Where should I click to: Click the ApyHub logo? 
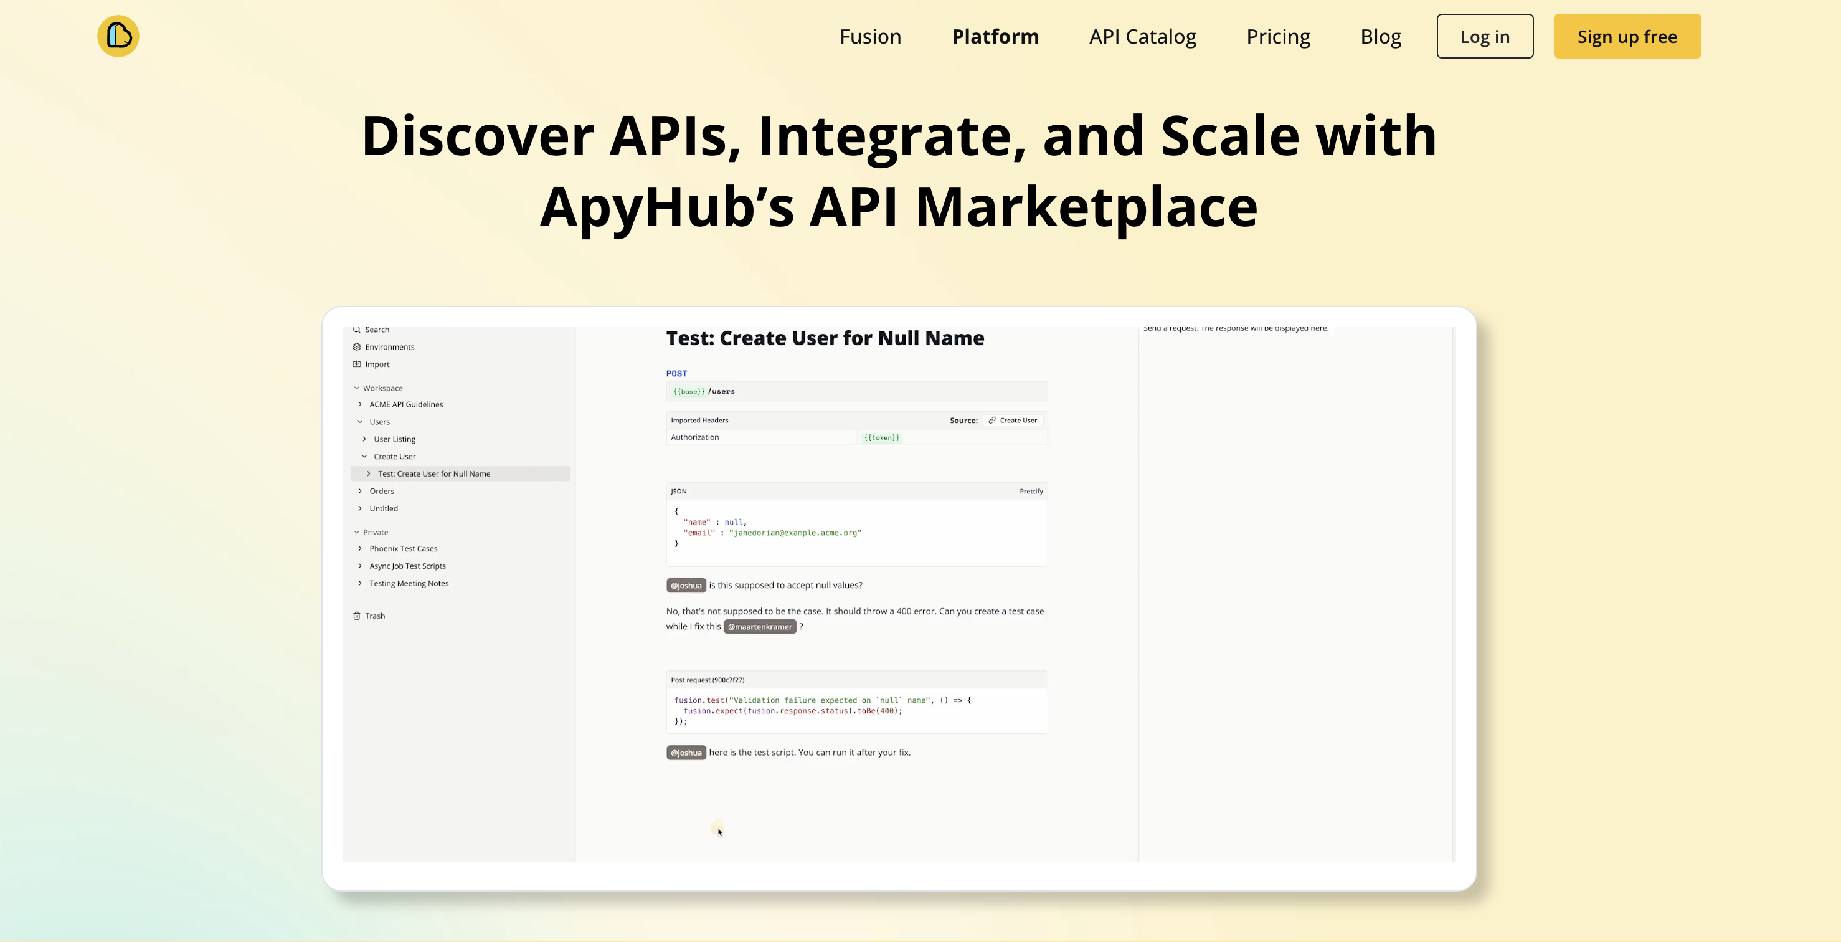coord(117,36)
